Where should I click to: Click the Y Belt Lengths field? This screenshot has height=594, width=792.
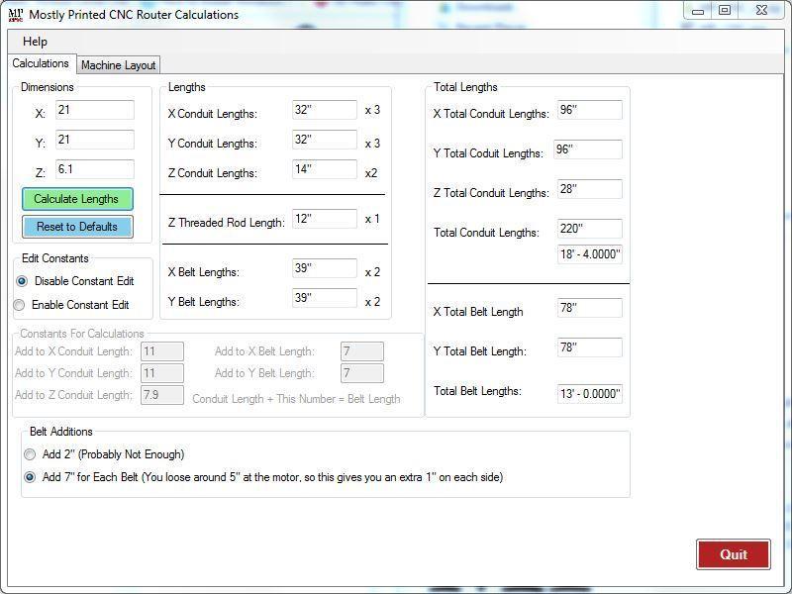(325, 298)
